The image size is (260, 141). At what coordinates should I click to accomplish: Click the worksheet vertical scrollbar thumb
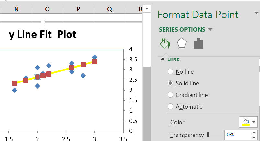pos(147,40)
